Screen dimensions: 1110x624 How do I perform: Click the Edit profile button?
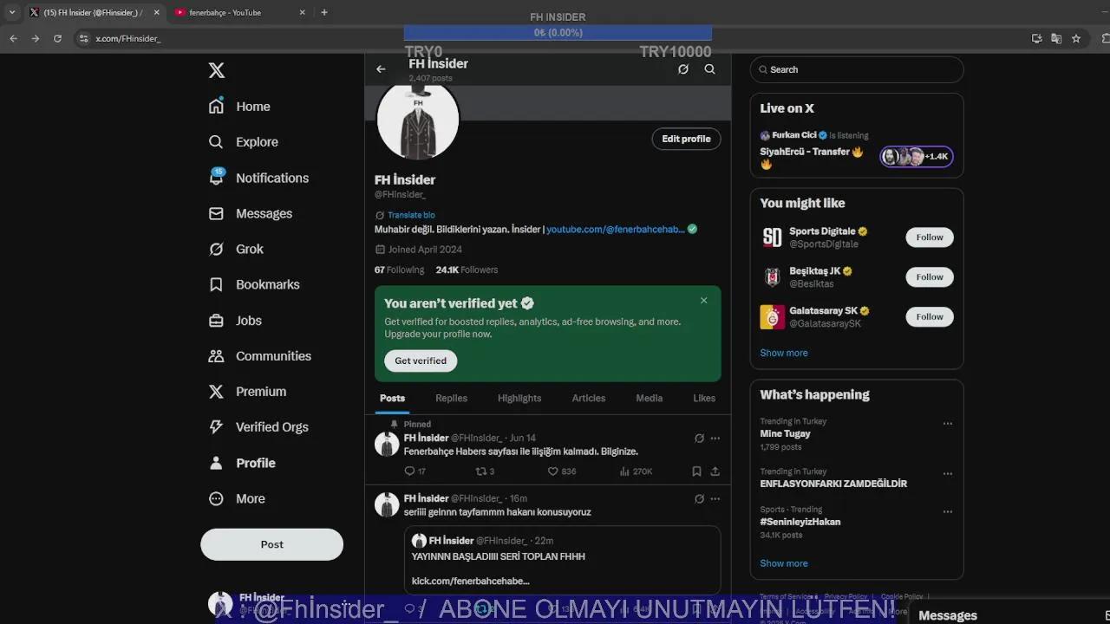point(685,139)
